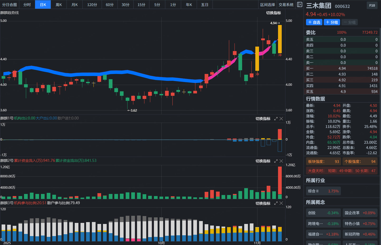The width and height of the screenshot is (381, 245).
Task: Close the 麒麟3号 indicator panel
Action: (281, 203)
